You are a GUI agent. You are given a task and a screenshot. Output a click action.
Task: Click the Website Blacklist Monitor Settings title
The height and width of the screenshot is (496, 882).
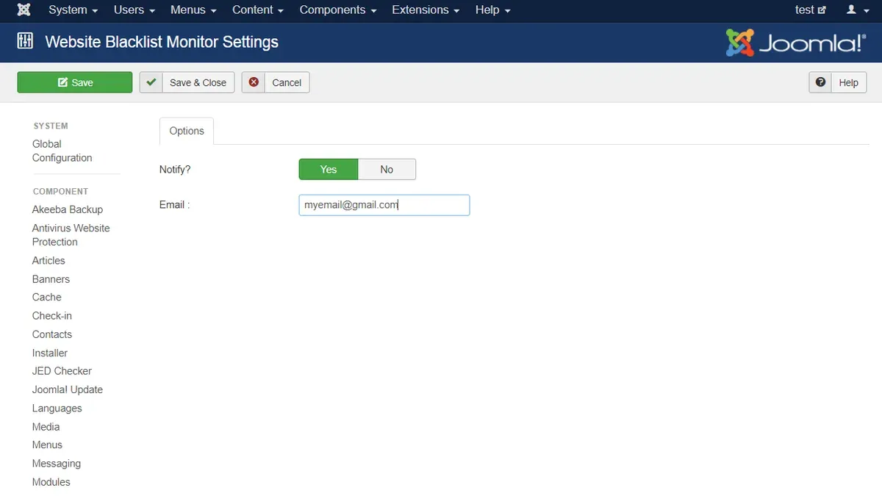pos(162,42)
